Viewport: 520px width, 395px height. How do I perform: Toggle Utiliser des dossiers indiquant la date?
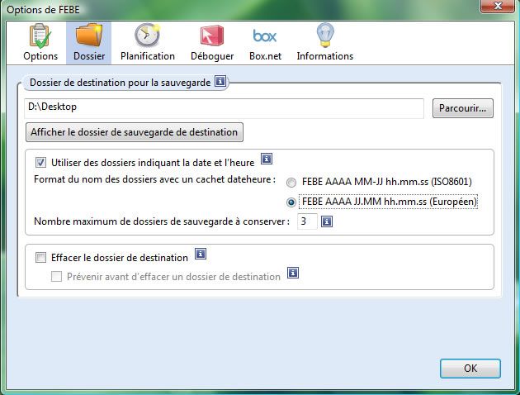point(40,163)
